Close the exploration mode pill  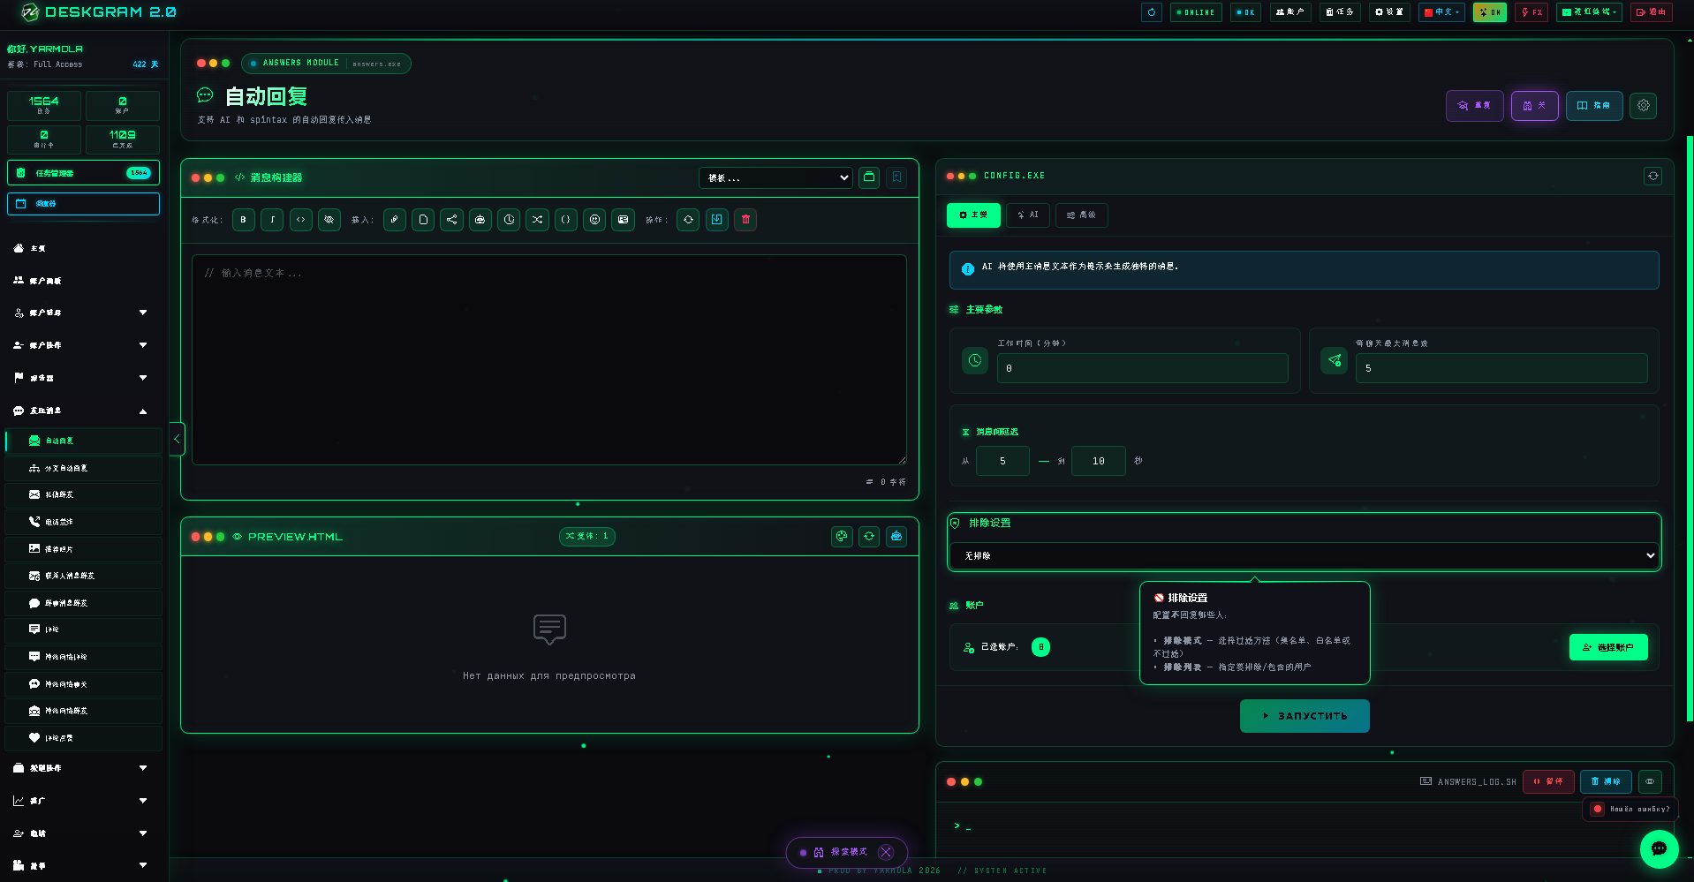886,853
